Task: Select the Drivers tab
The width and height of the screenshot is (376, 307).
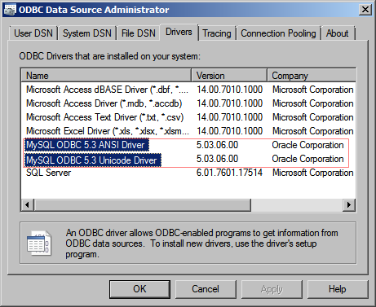Action: coord(179,32)
